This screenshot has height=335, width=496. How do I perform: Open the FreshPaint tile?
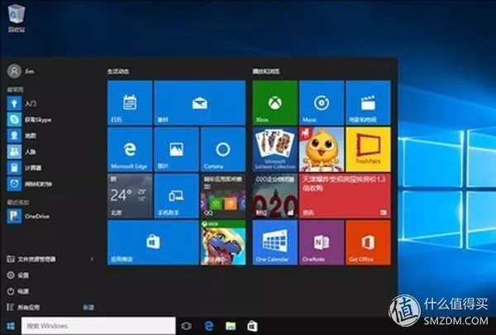(x=368, y=149)
